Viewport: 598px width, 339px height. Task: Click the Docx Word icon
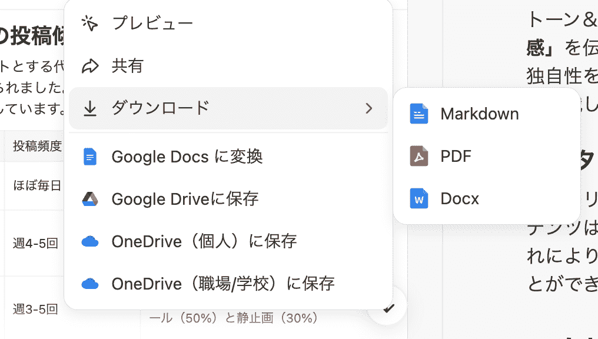[418, 198]
